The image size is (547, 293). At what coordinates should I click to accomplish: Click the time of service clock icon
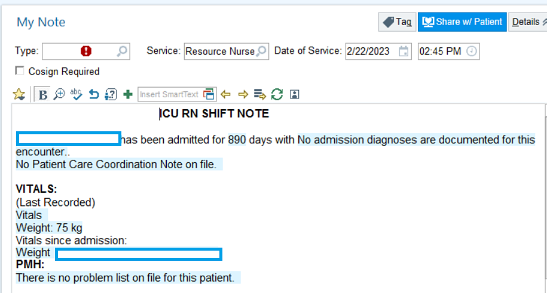[x=472, y=51]
